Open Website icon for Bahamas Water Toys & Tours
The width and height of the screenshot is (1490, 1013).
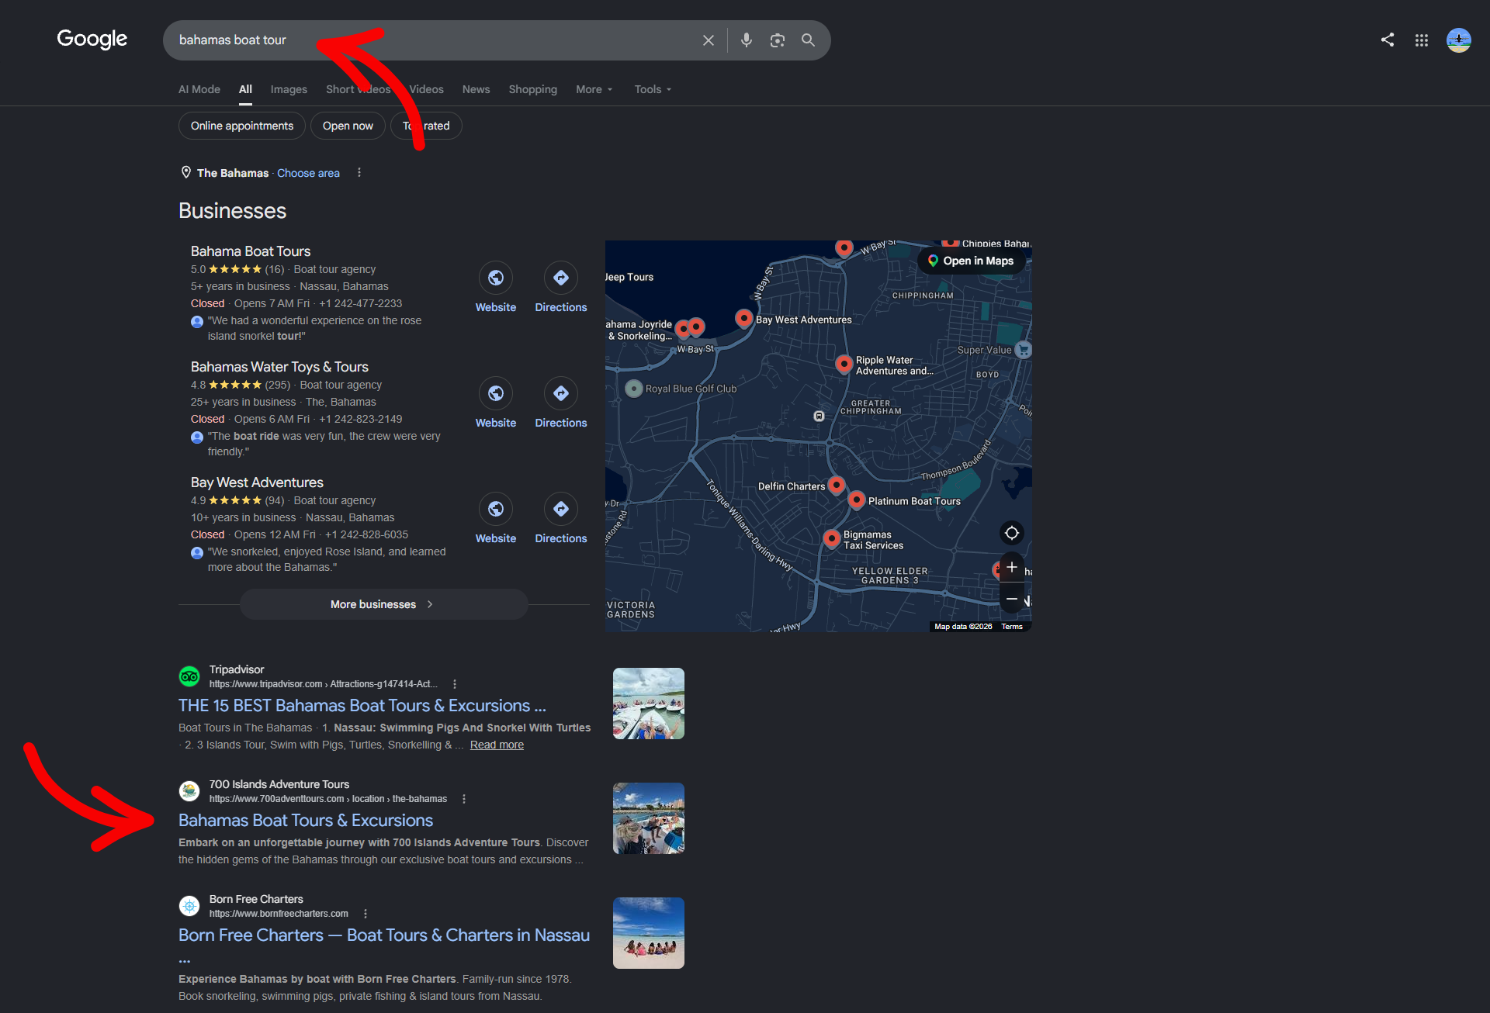[495, 393]
